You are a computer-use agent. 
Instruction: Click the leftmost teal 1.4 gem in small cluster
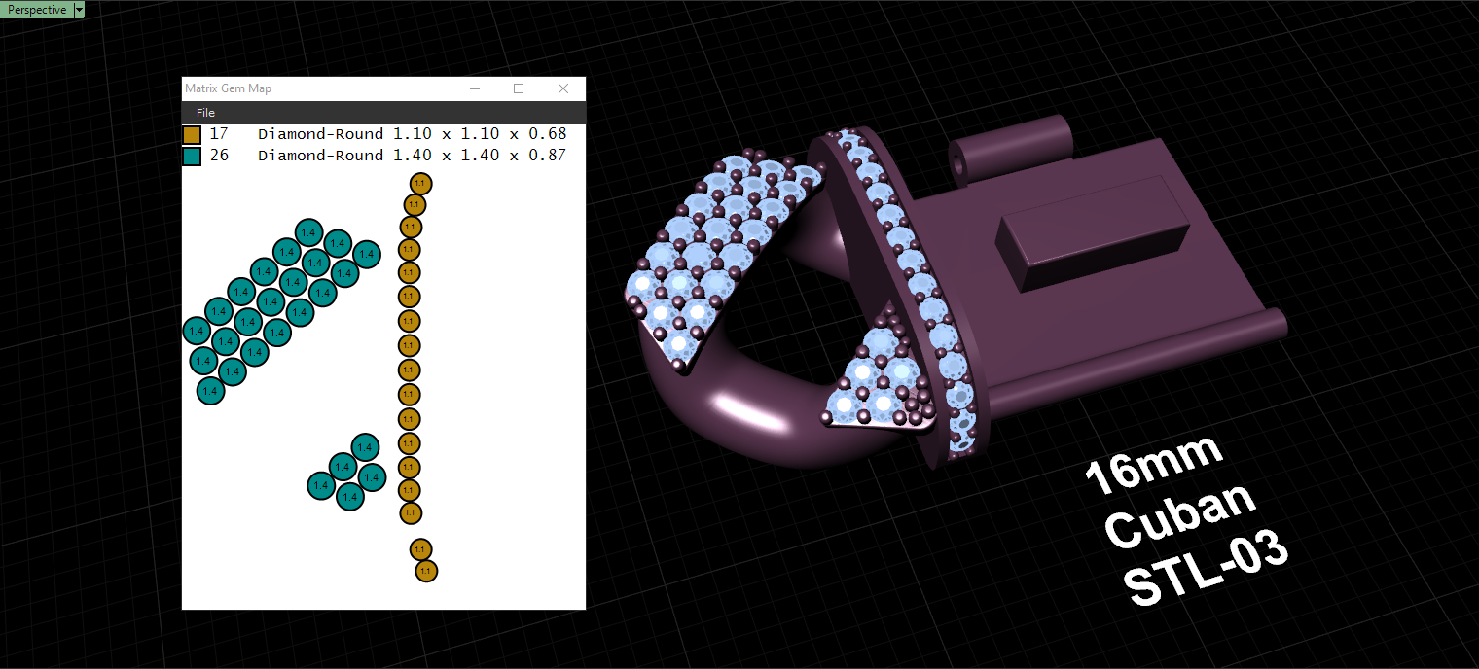321,485
